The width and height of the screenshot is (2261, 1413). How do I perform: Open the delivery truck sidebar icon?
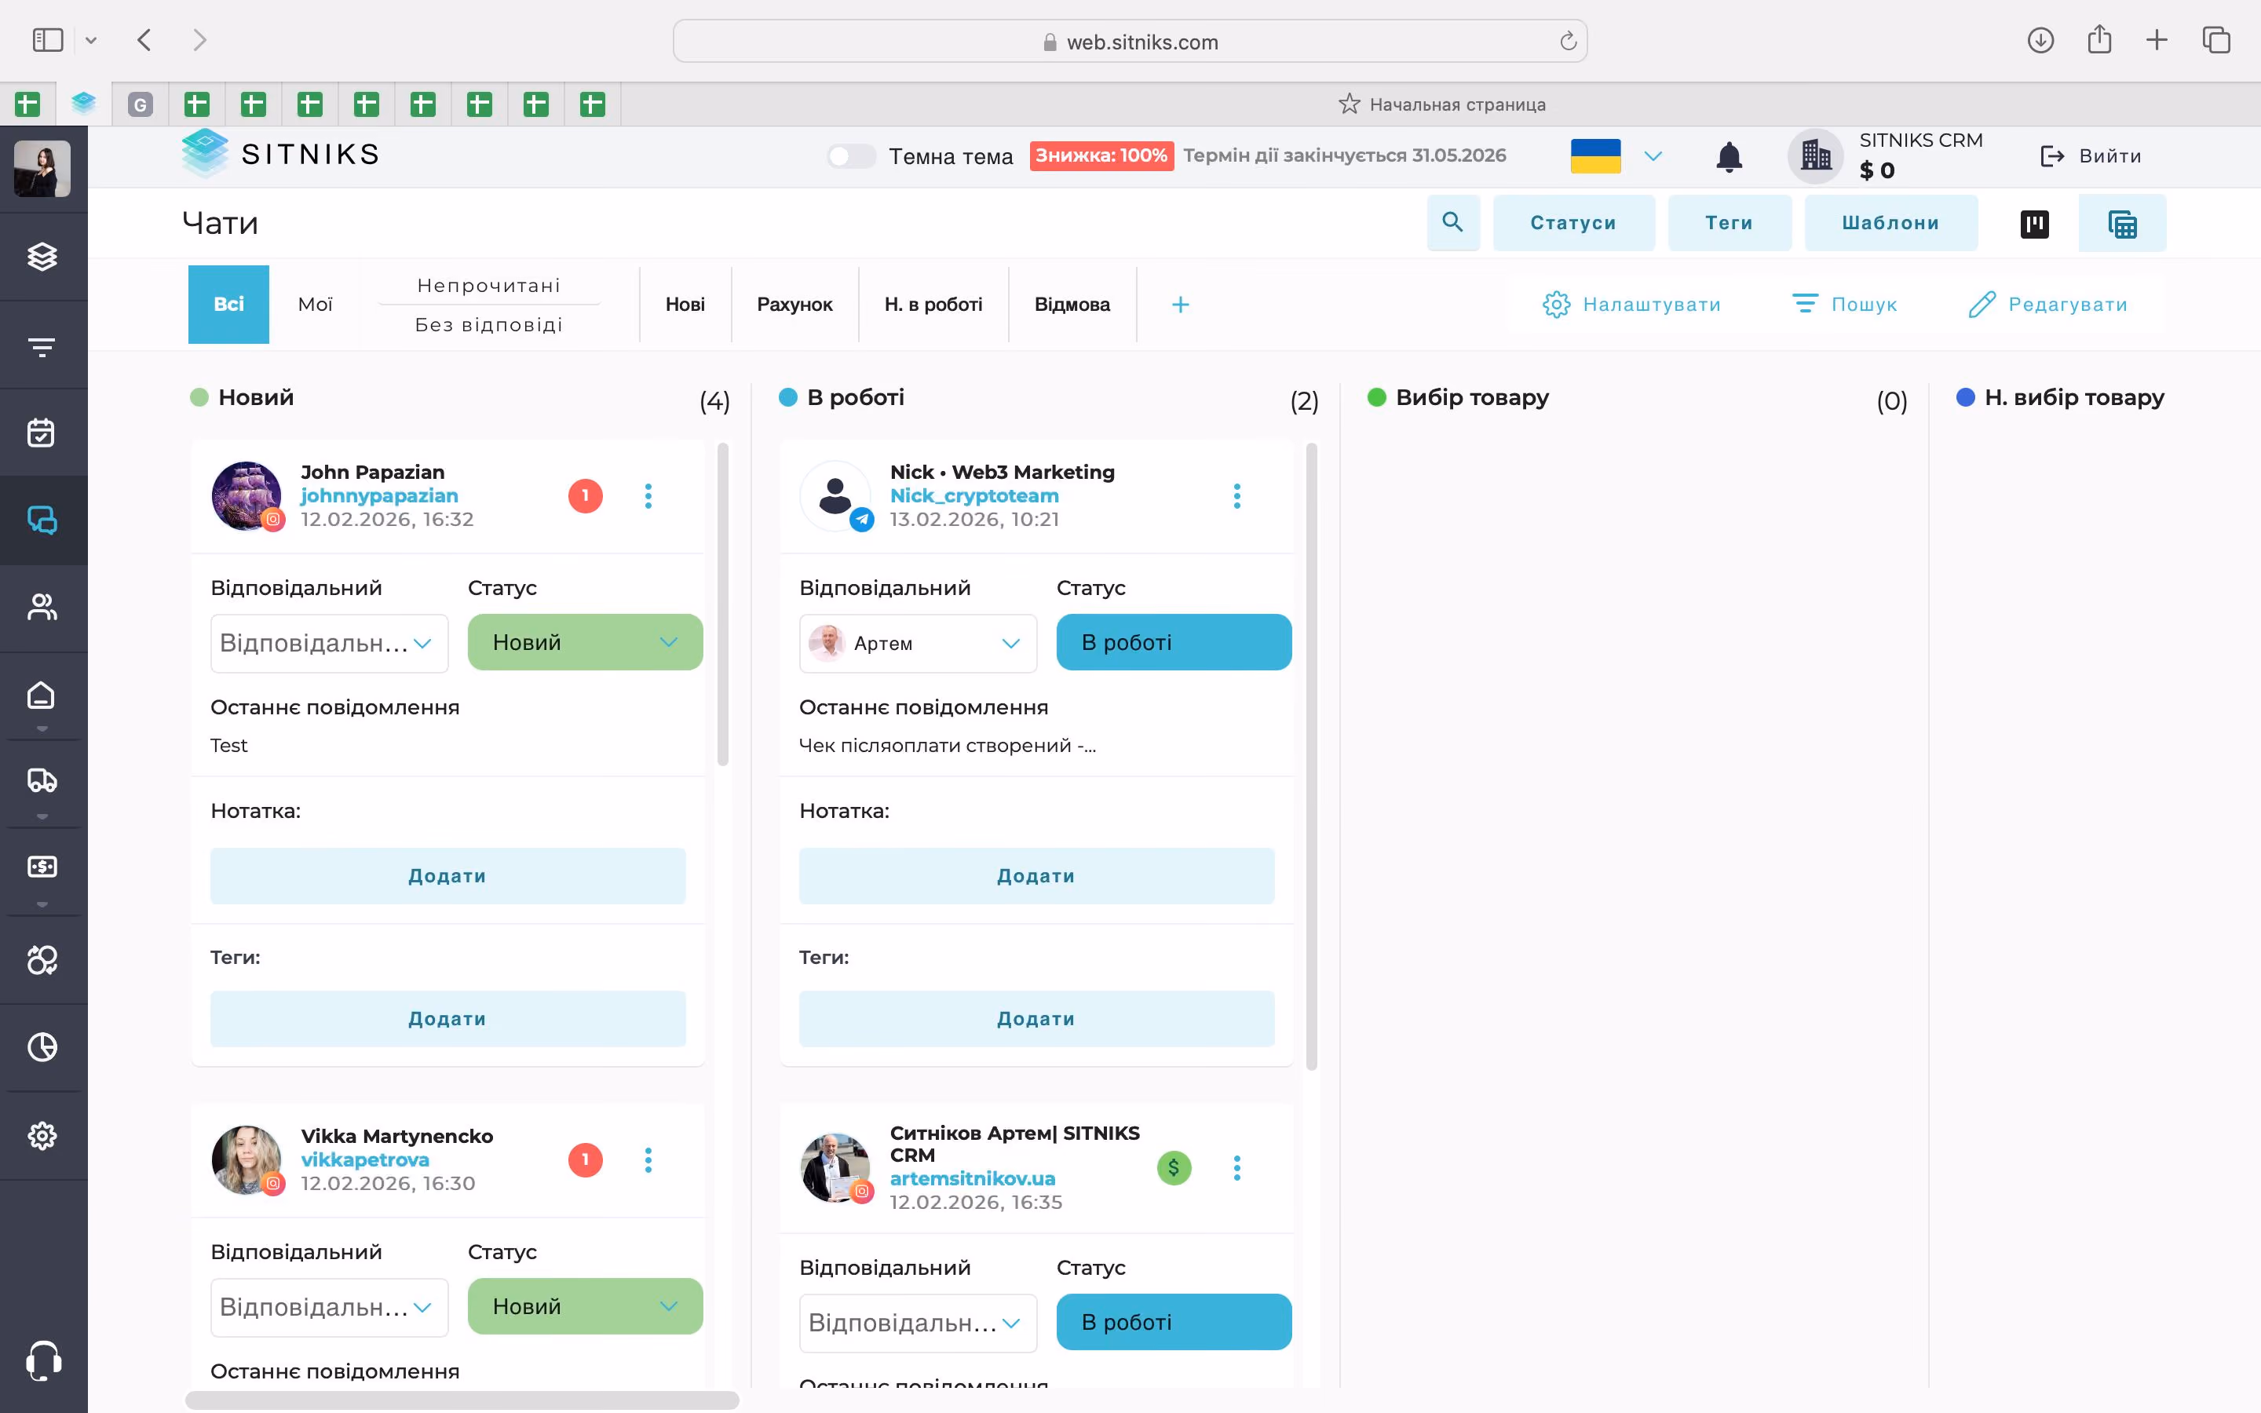[42, 780]
